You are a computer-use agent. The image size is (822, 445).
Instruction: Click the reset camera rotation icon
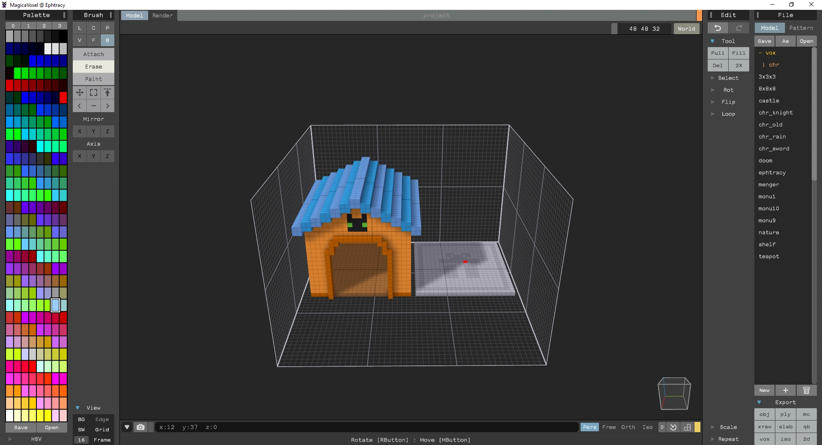pos(673,427)
